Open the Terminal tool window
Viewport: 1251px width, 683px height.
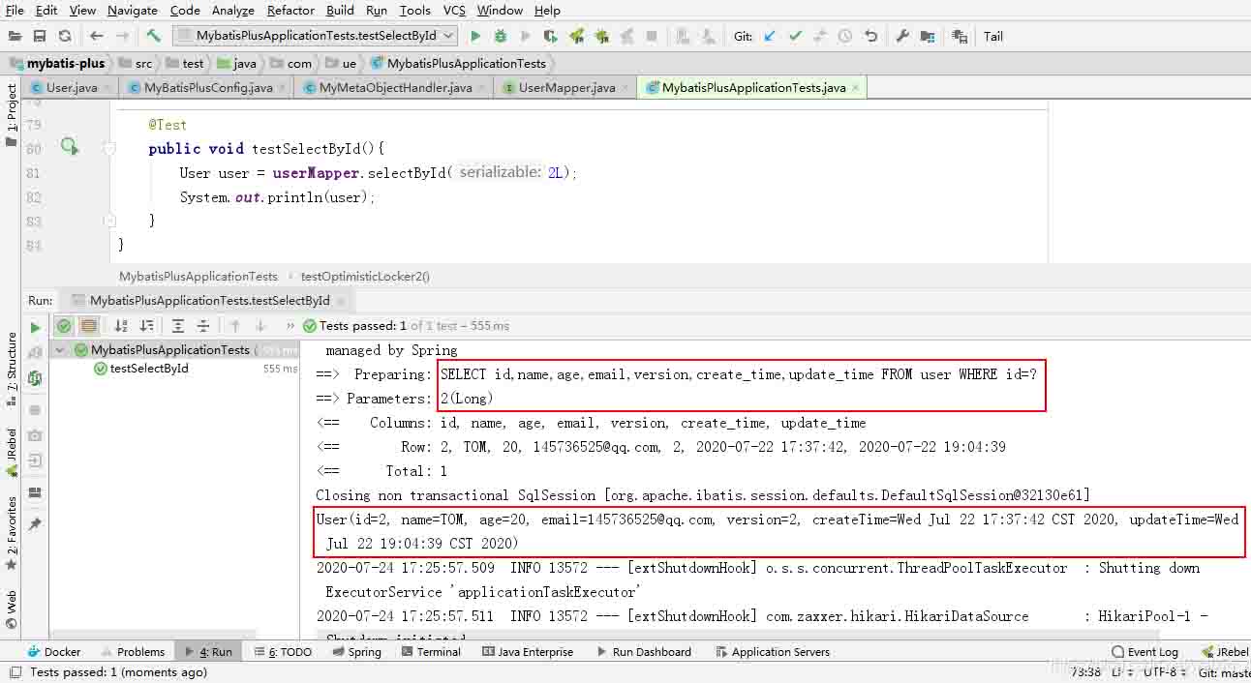[430, 652]
